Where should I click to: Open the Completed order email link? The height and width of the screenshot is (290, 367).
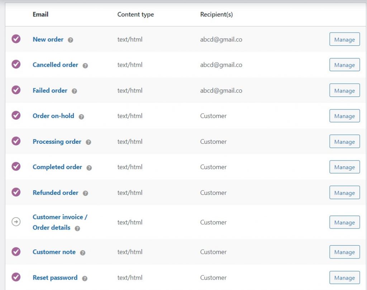57,167
